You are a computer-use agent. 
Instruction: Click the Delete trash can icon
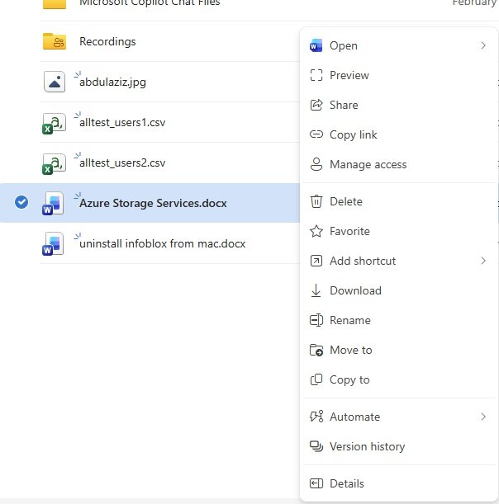pyautogui.click(x=316, y=201)
